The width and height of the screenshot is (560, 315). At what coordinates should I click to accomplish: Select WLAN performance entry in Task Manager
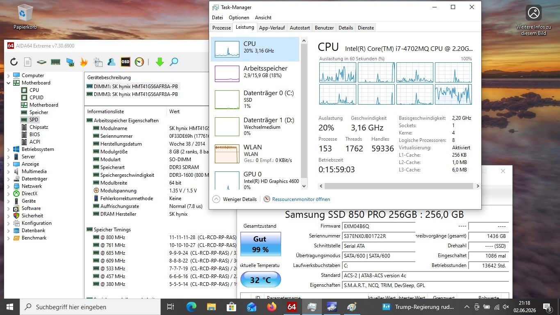click(255, 154)
